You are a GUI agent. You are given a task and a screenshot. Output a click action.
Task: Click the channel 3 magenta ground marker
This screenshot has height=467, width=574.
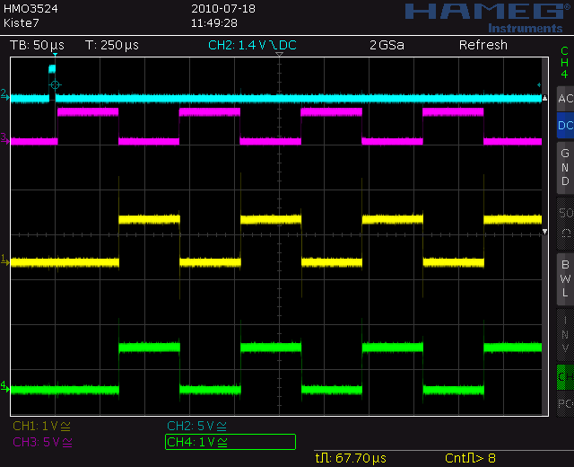[4, 137]
